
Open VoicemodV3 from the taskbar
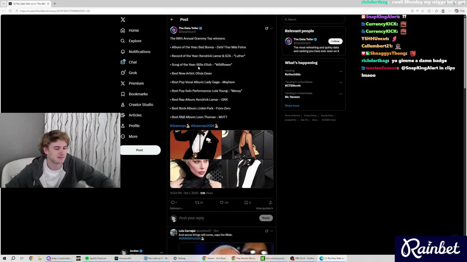tap(123, 258)
